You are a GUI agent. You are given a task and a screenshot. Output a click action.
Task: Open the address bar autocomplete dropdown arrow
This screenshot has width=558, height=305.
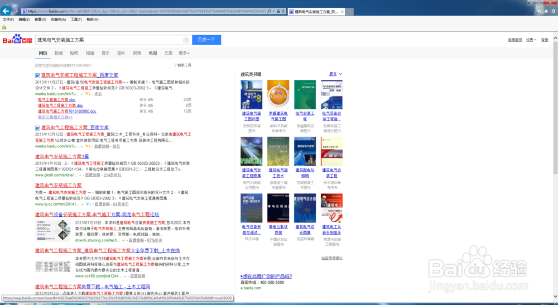coord(273,11)
